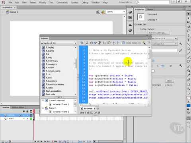Click the Edit Scene clapper icon

click(98, 12)
